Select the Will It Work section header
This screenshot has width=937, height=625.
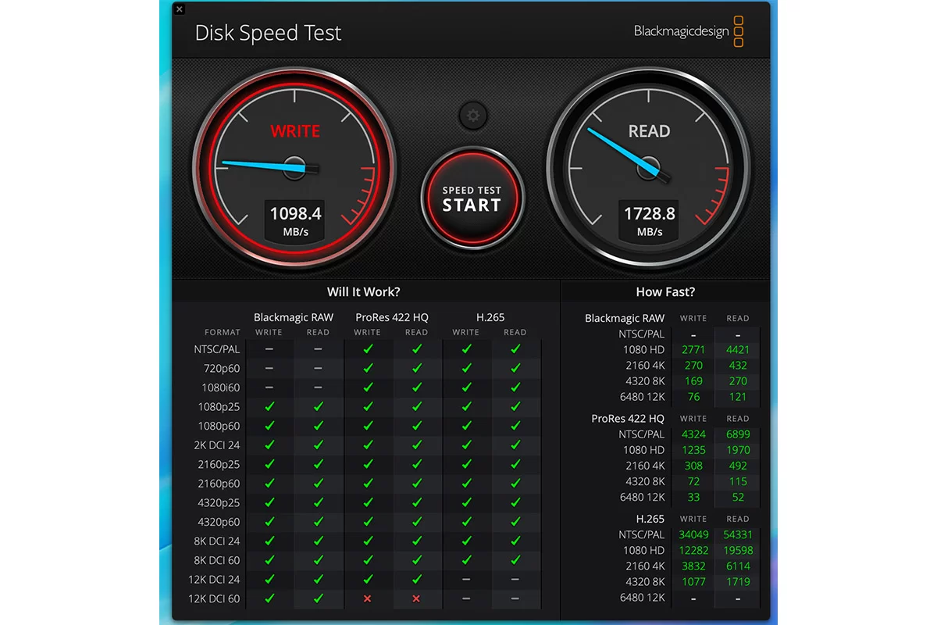click(x=364, y=291)
